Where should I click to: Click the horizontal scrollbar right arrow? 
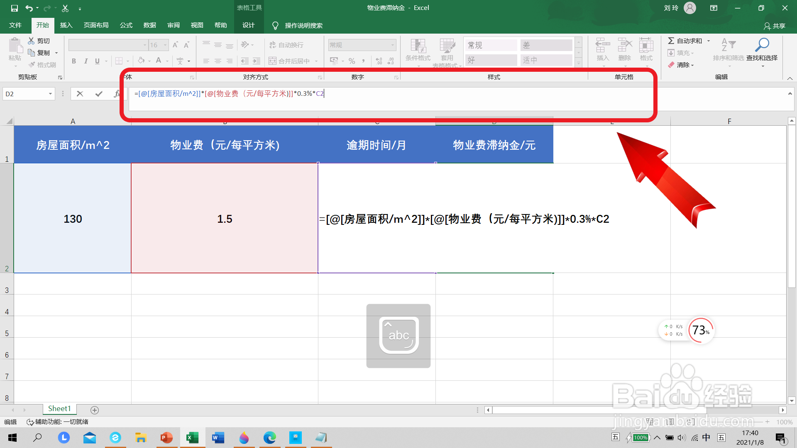click(782, 410)
